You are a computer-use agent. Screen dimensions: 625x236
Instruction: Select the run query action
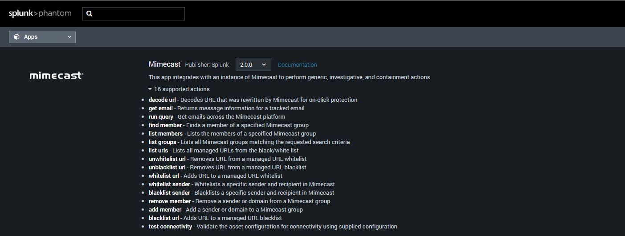point(161,117)
